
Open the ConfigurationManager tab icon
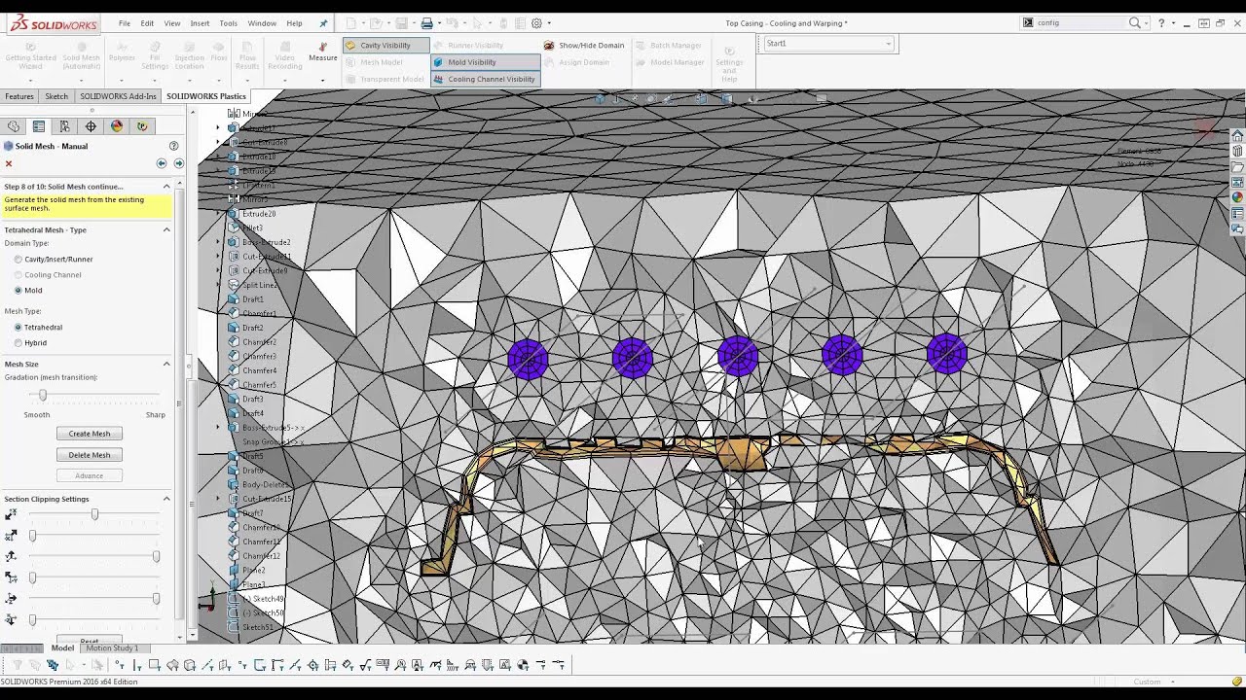(x=64, y=126)
